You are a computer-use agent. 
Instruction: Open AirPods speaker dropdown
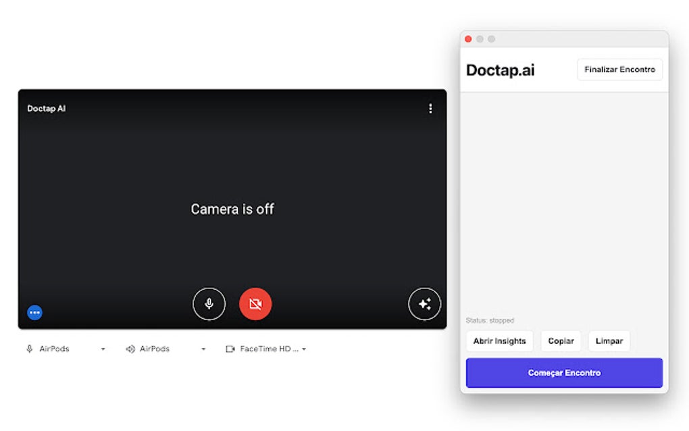166,349
